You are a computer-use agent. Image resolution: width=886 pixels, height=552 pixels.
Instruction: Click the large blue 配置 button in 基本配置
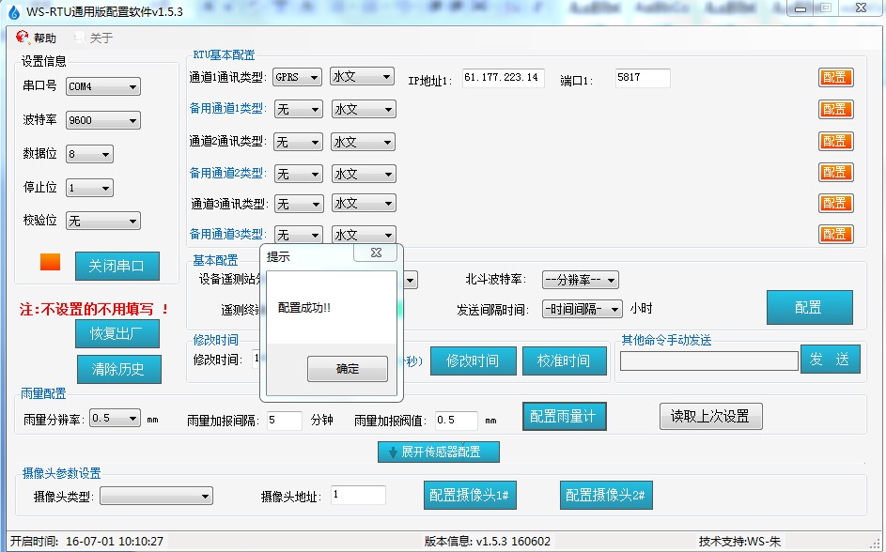[x=809, y=308]
